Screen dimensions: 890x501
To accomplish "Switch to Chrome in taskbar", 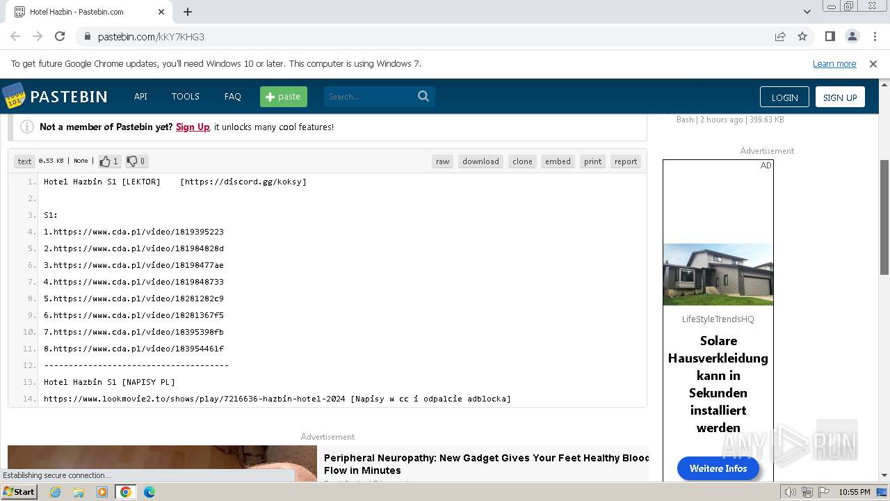I will click(126, 492).
